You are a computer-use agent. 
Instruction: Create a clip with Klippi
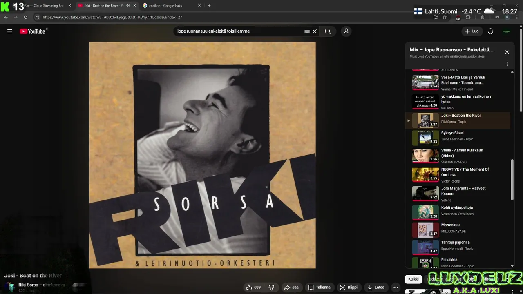click(349, 287)
